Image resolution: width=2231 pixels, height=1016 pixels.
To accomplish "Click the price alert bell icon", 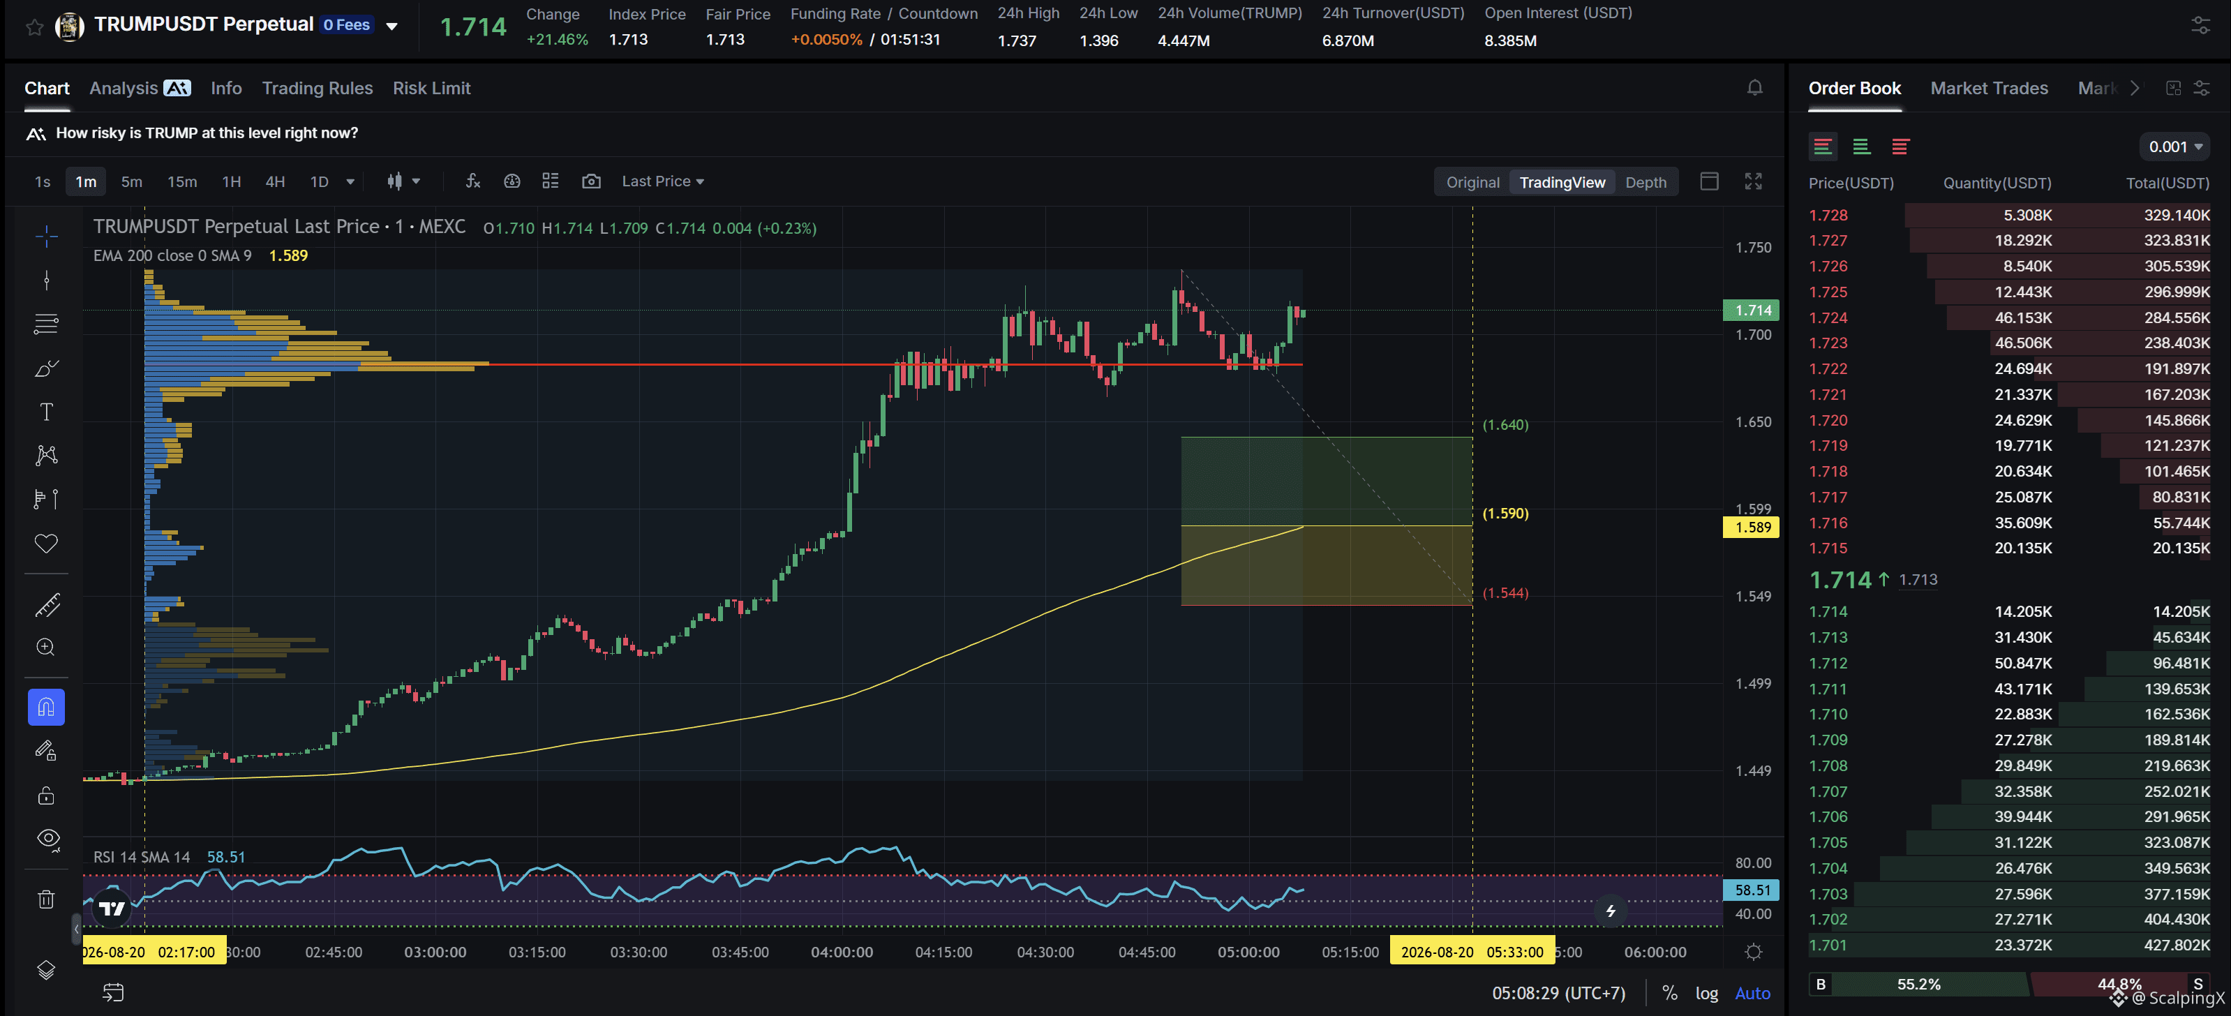I will 1754,87.
